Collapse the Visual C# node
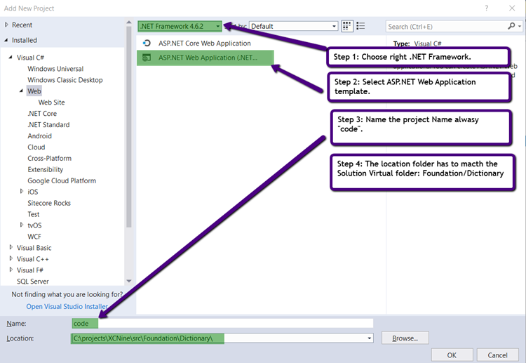526x363 pixels. [11, 58]
